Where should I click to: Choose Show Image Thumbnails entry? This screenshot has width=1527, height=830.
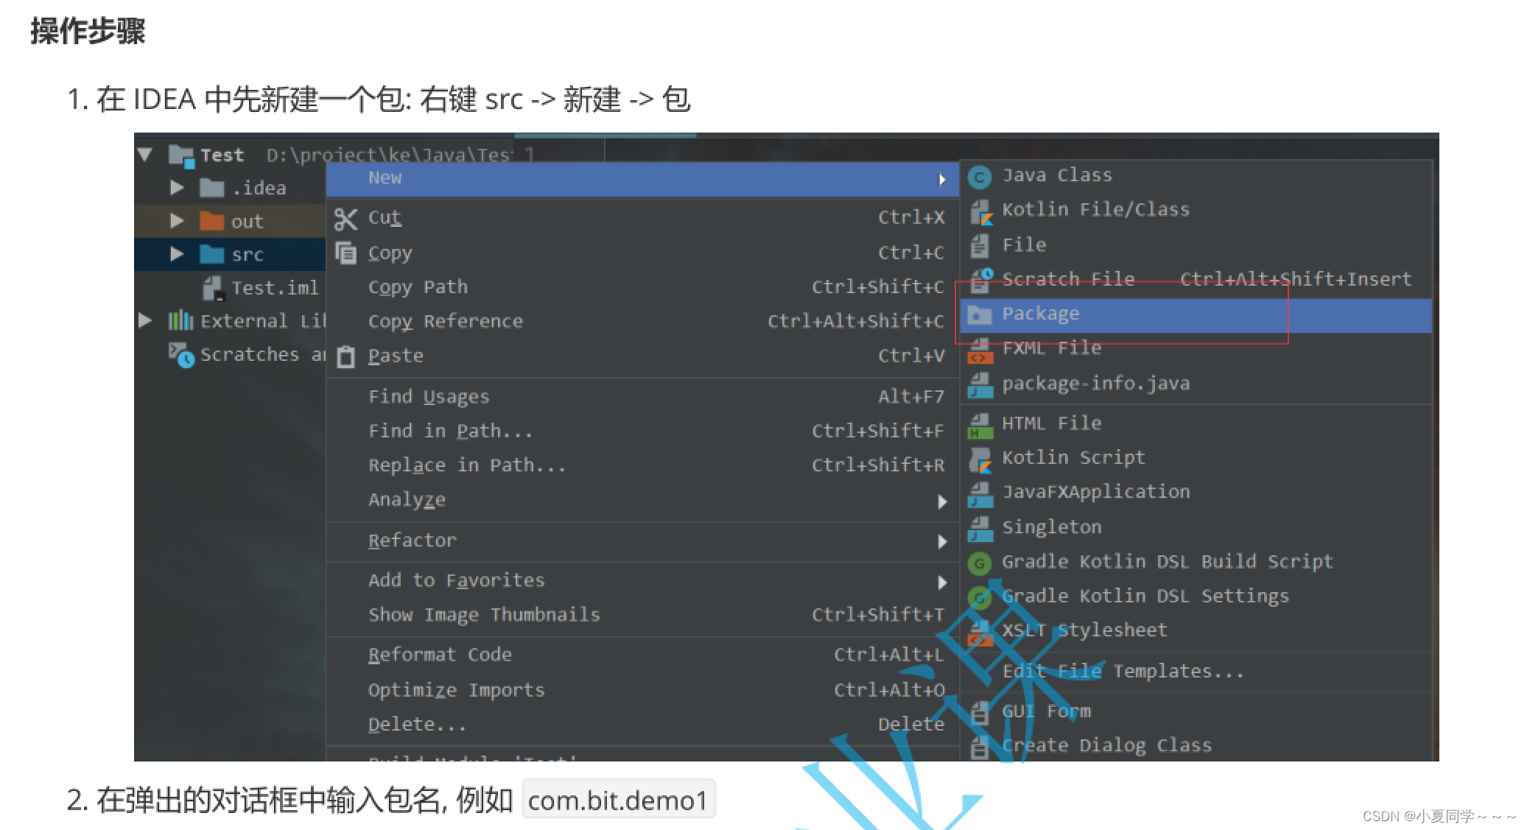coord(642,615)
